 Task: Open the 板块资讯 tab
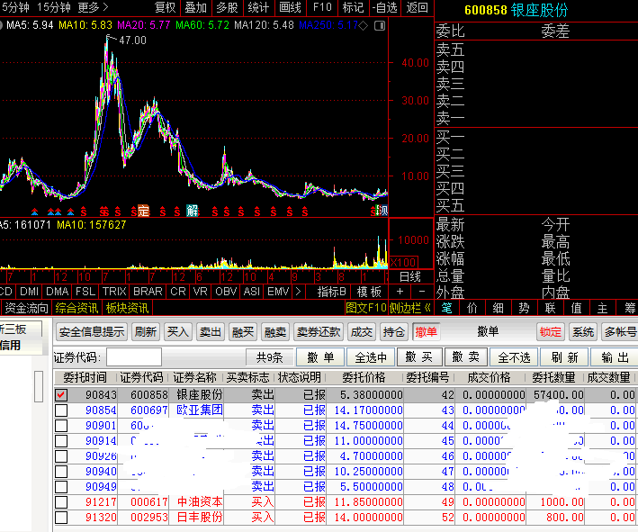click(x=127, y=308)
